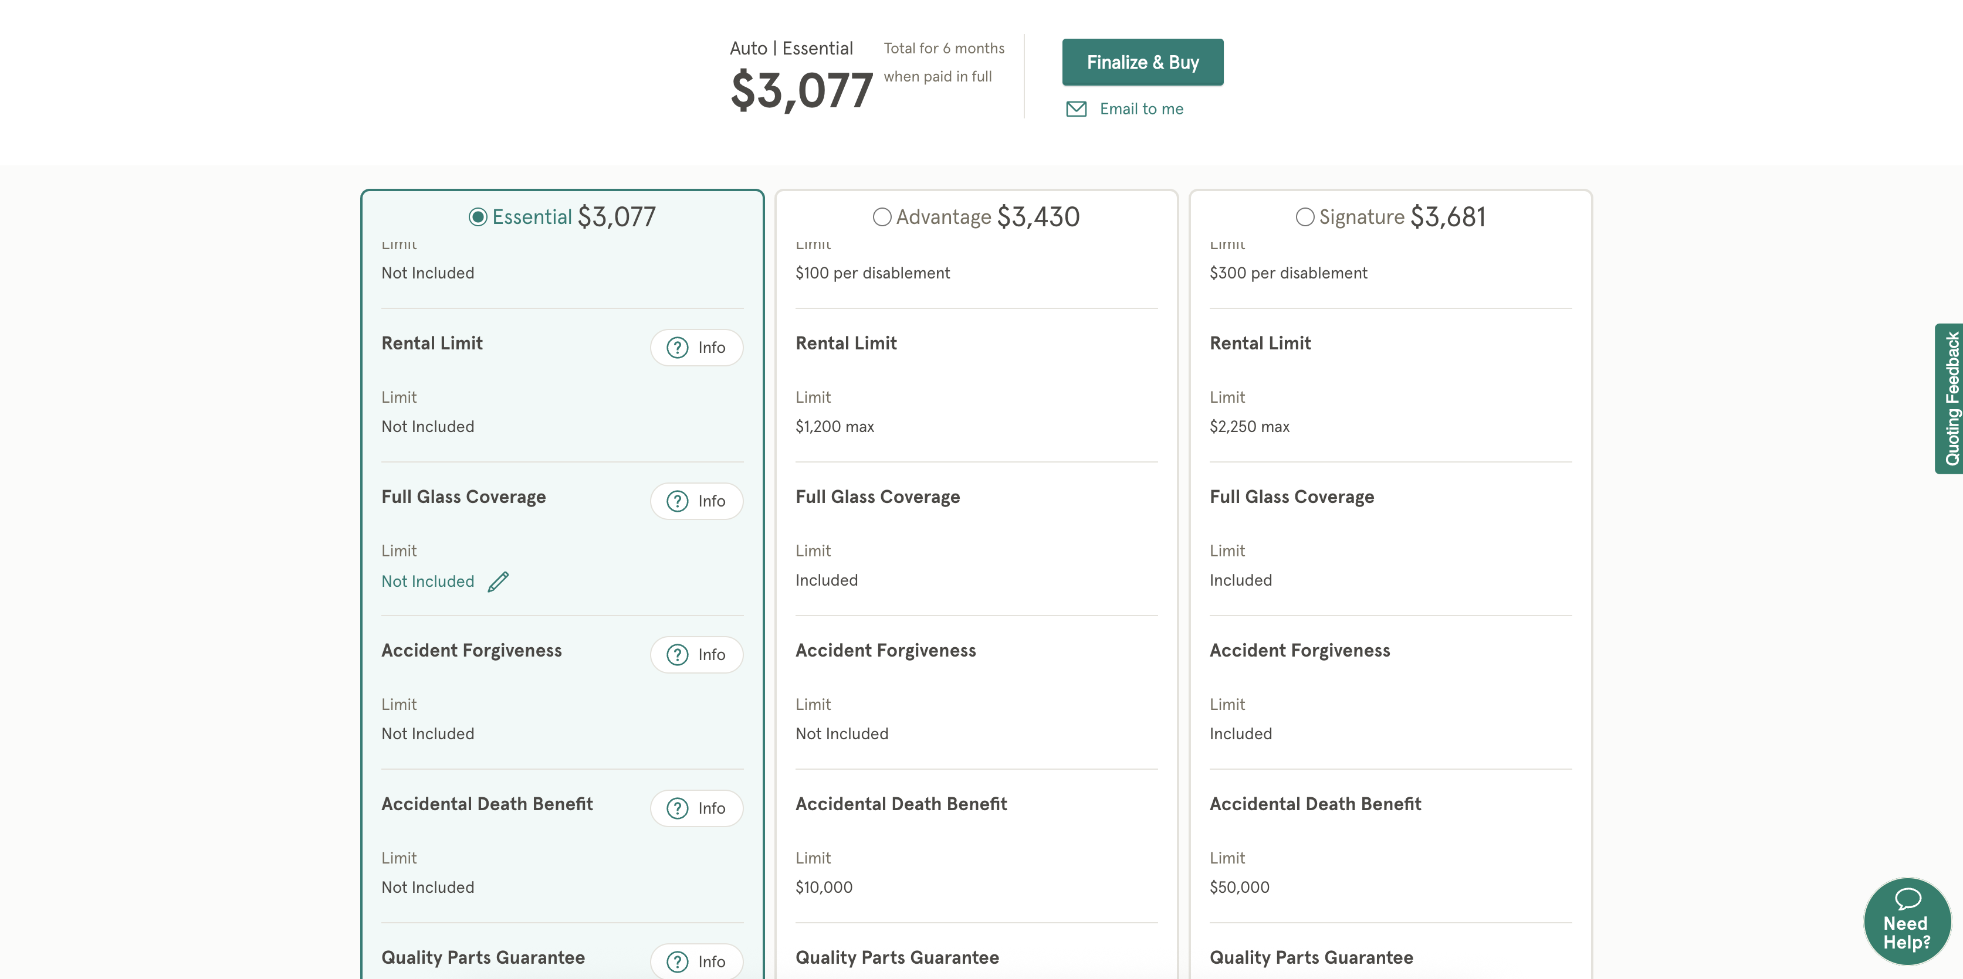Click the $10,000 Advantage death benefit value
Image resolution: width=1963 pixels, height=979 pixels.
click(x=824, y=887)
